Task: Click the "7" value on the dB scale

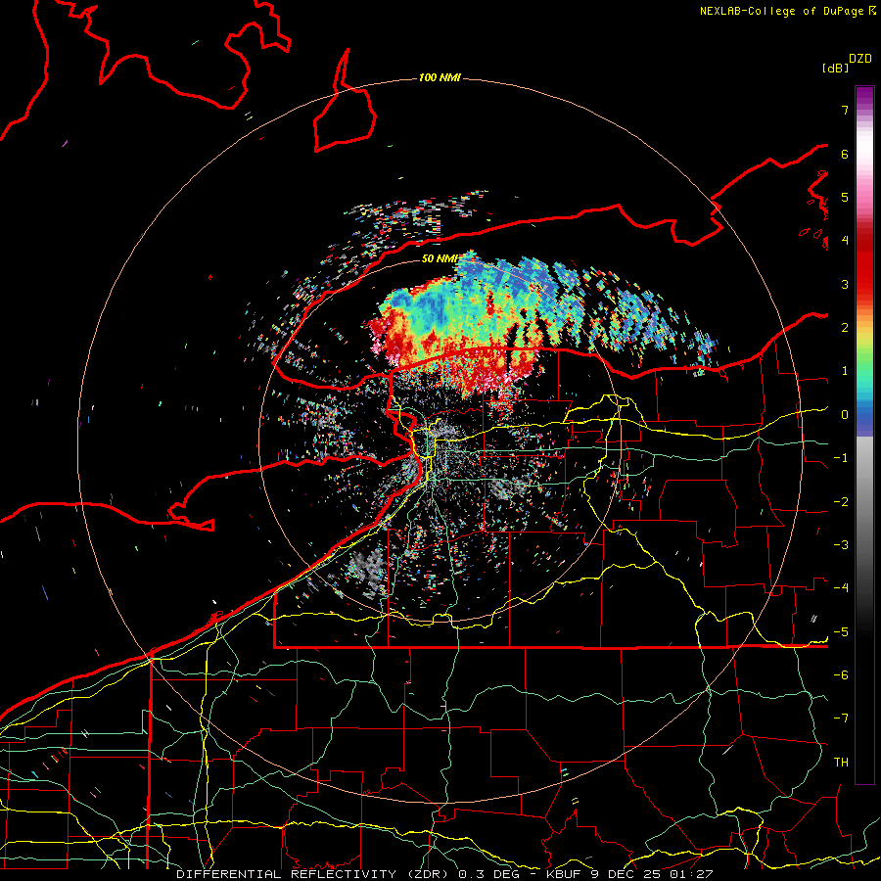Action: [845, 110]
